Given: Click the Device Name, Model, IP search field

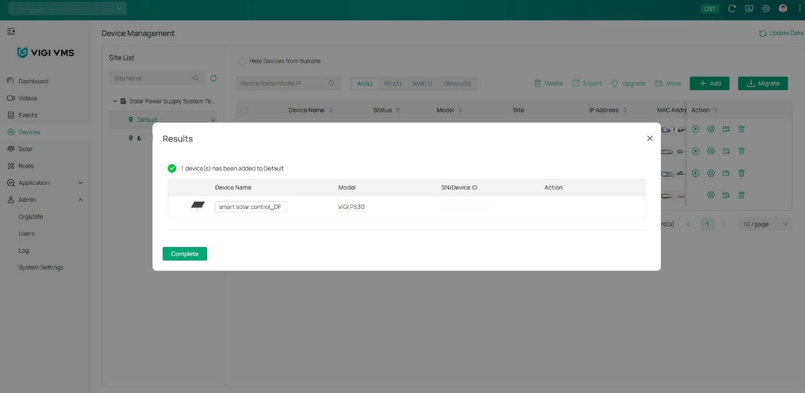Looking at the screenshot, I should (288, 83).
